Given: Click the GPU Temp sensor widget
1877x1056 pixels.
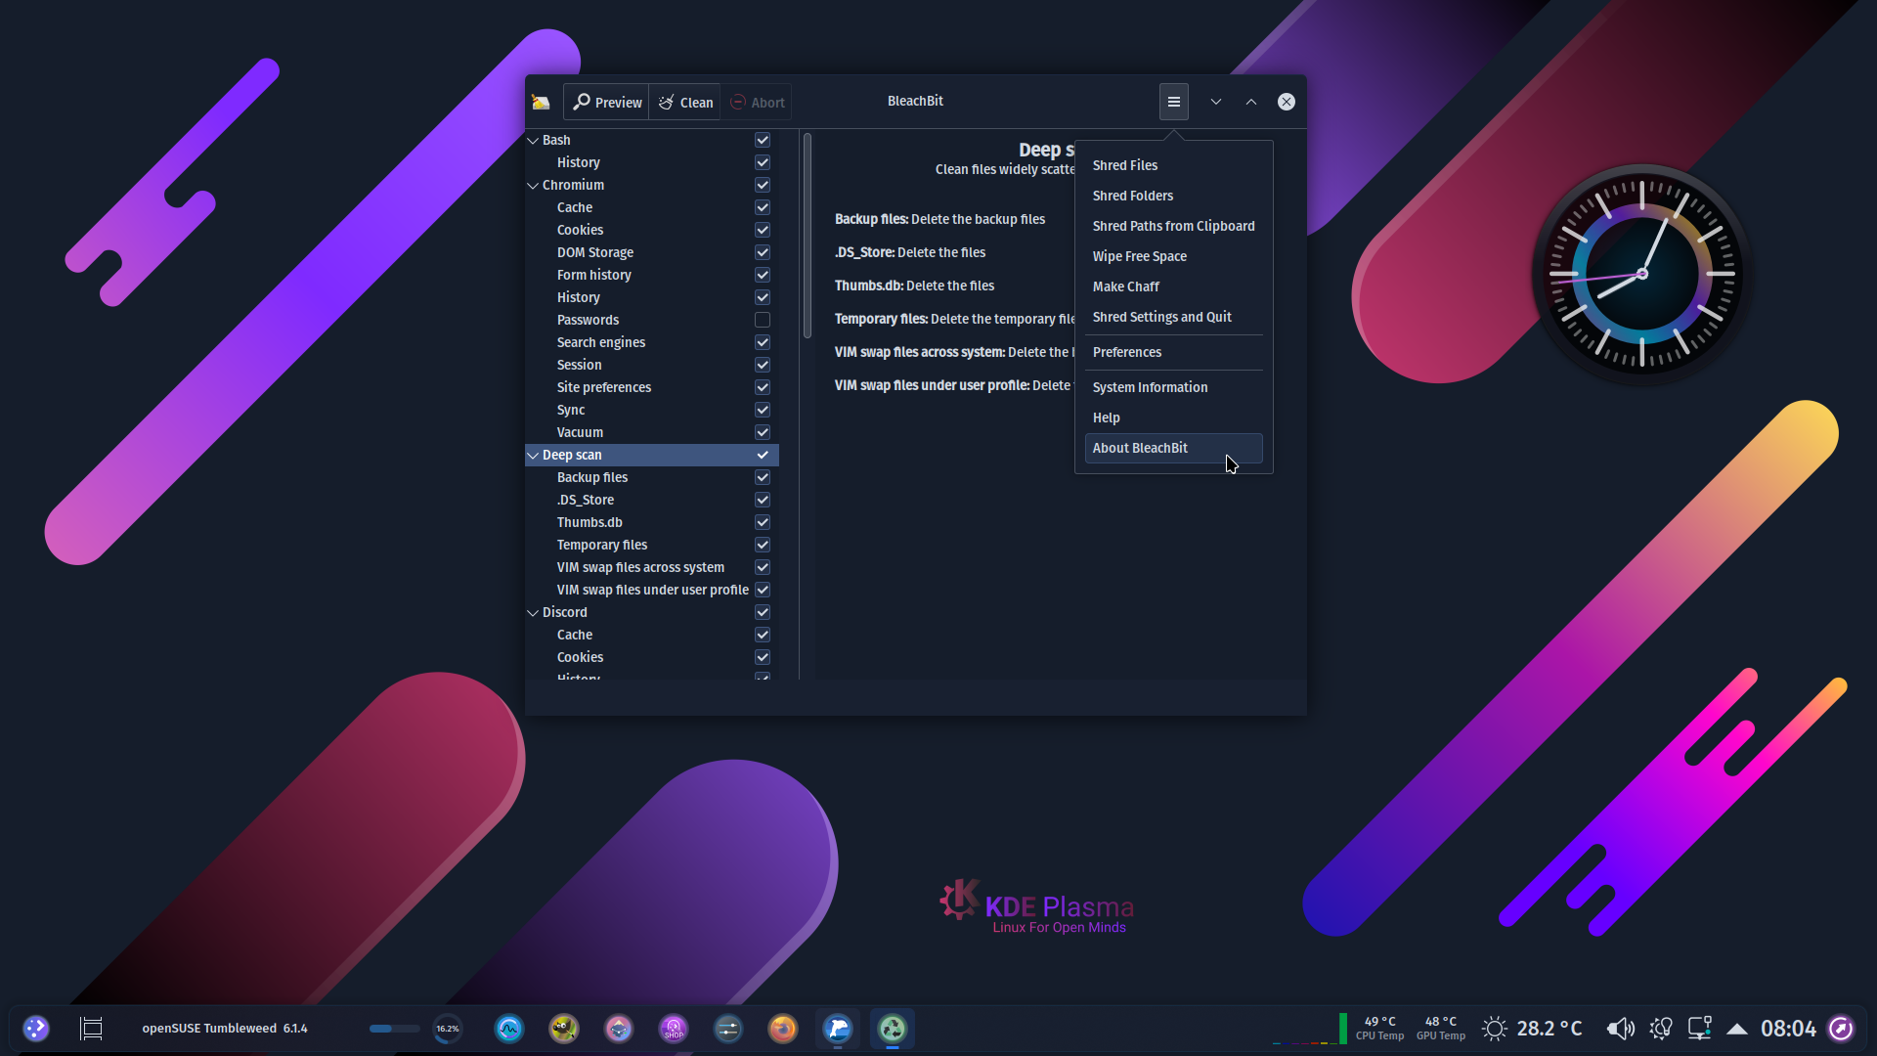Looking at the screenshot, I should point(1441,1029).
